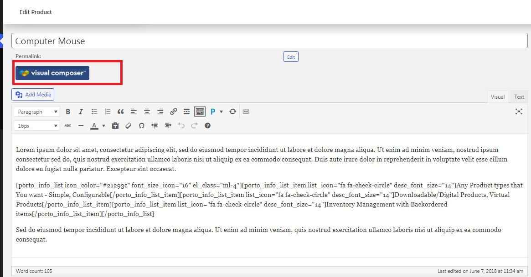Increase paragraph indent
This screenshot has height=277, width=531.
(x=168, y=126)
